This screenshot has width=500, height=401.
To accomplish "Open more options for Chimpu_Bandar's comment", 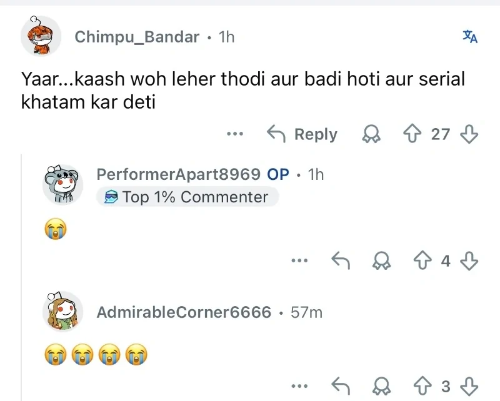I will point(235,134).
